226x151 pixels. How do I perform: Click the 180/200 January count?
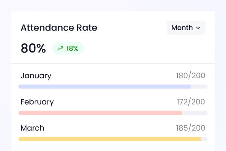click(x=191, y=75)
